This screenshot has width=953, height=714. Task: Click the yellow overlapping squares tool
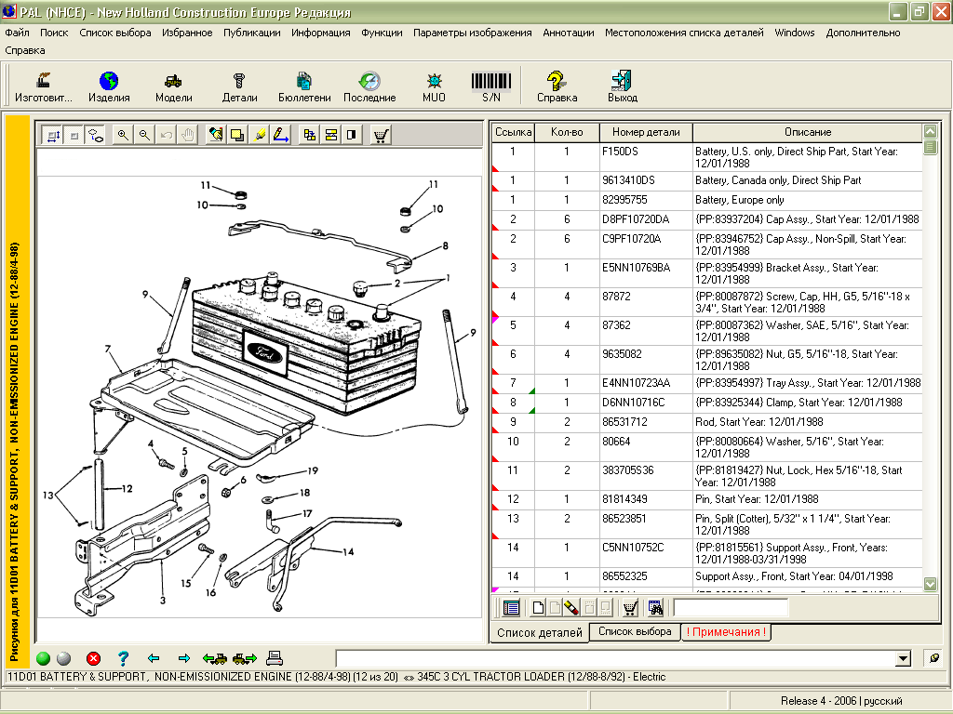pos(237,136)
